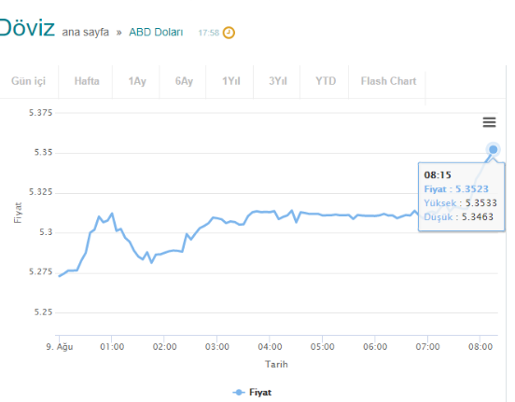Screen dimensions: 515x402
Task: Open the 1Ay chart range
Action: pyautogui.click(x=137, y=81)
